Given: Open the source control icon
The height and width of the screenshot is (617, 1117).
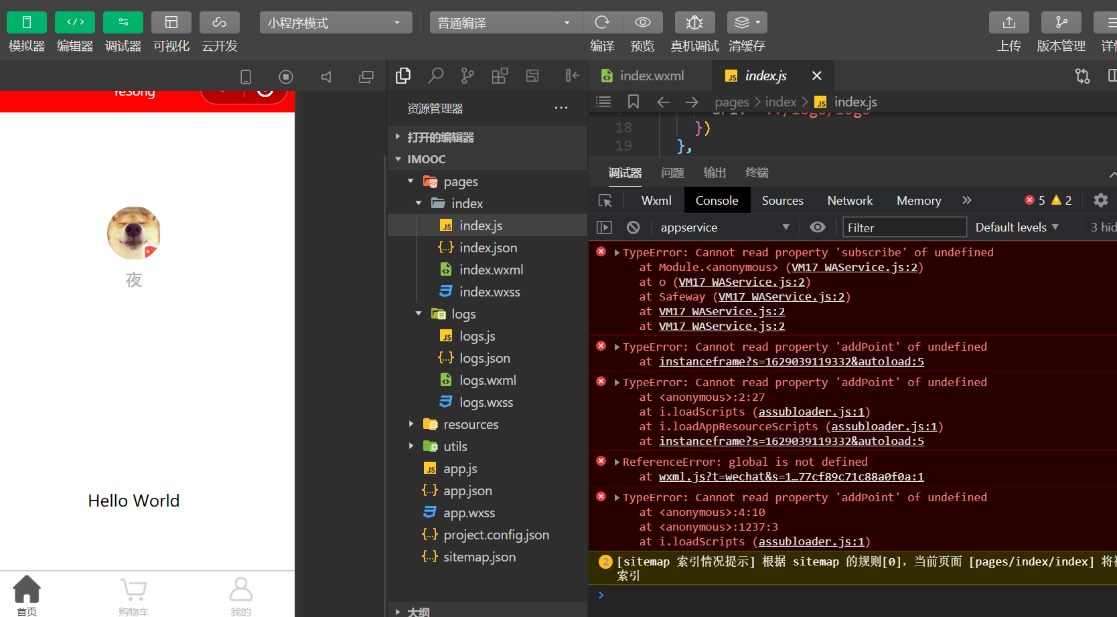Looking at the screenshot, I should [x=467, y=76].
